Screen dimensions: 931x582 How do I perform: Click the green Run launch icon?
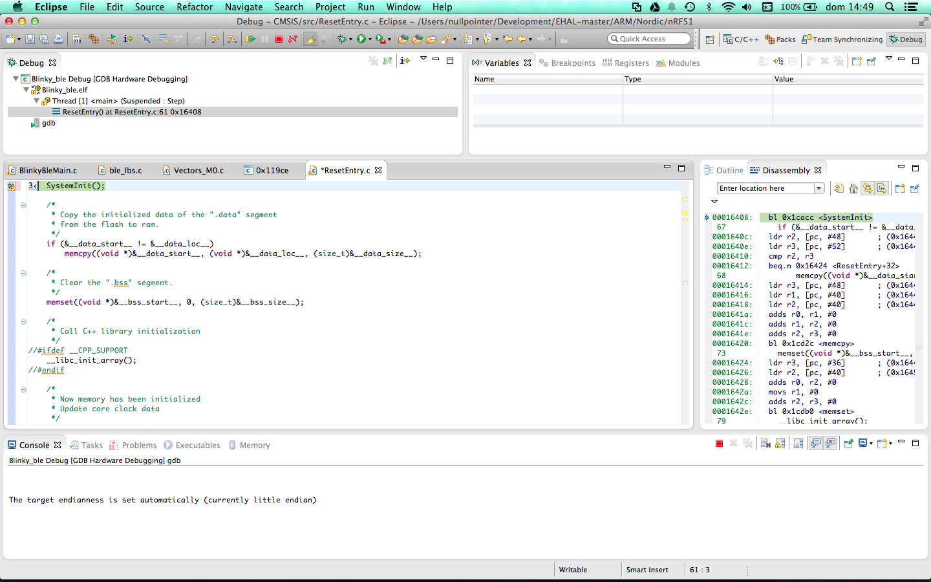[x=361, y=39]
